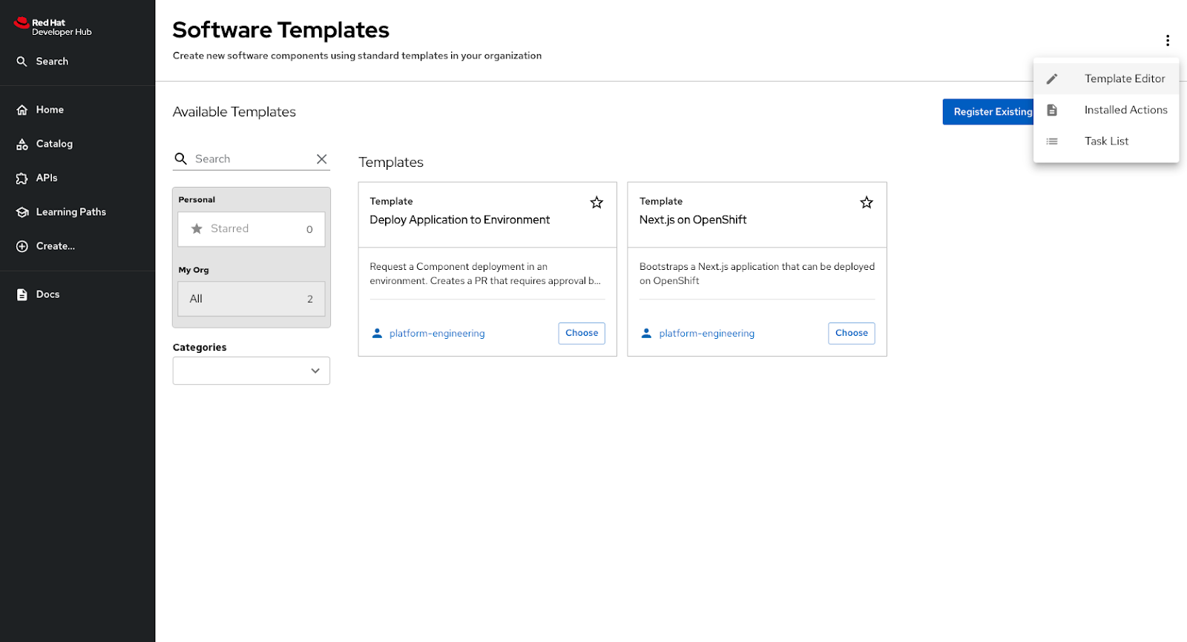The image size is (1187, 642).
Task: Click the Catalog shapes icon
Action: pyautogui.click(x=22, y=144)
